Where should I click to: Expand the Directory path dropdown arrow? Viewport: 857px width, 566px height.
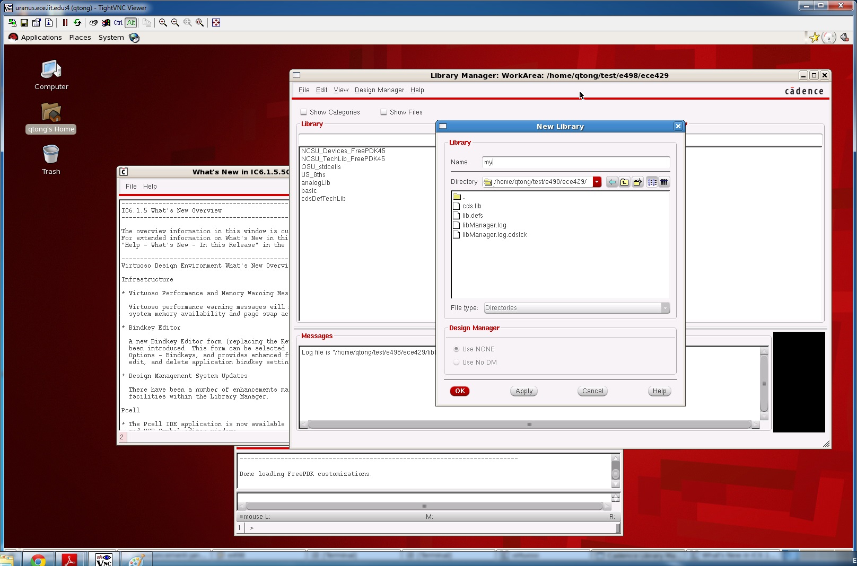(x=597, y=182)
